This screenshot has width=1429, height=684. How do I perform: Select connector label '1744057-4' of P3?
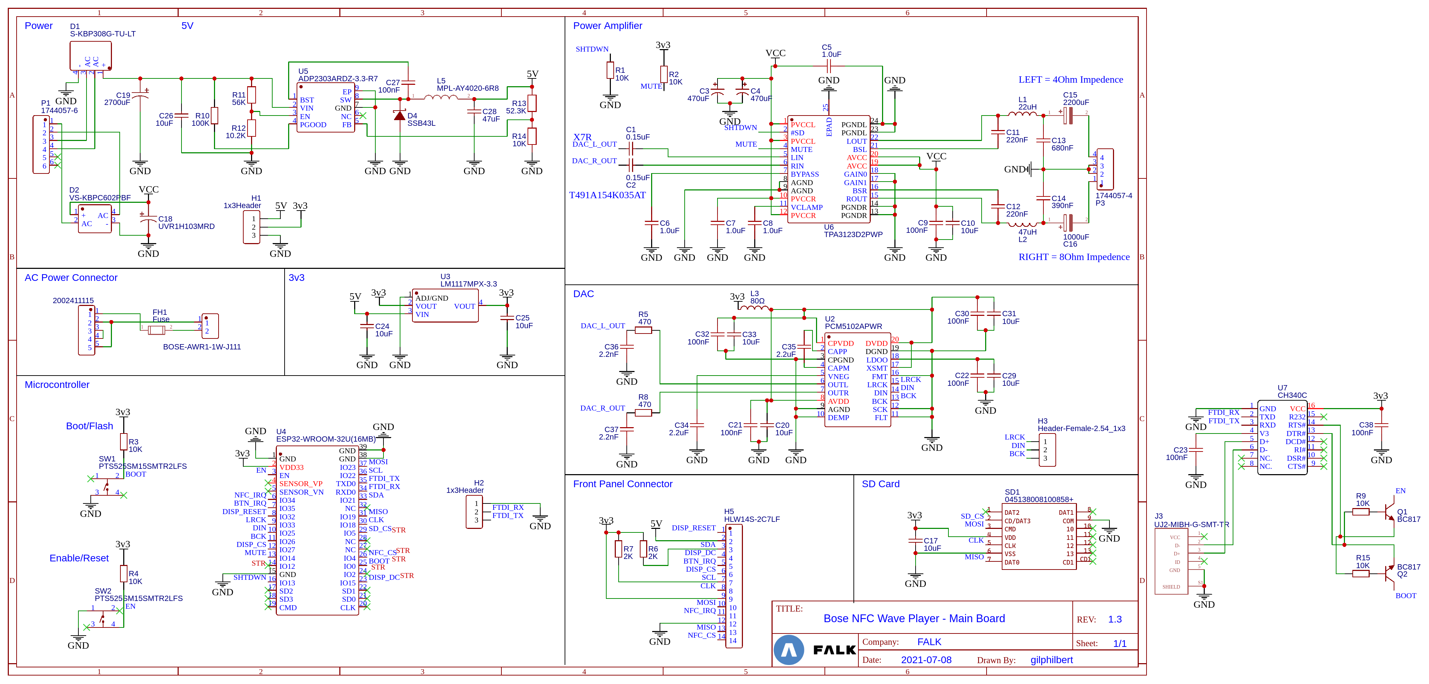point(1114,195)
